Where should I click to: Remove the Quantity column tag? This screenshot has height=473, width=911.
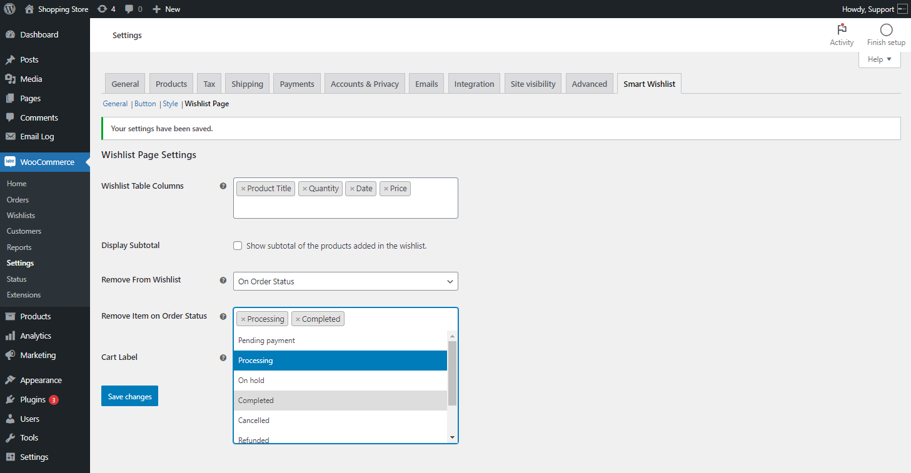[x=305, y=189]
